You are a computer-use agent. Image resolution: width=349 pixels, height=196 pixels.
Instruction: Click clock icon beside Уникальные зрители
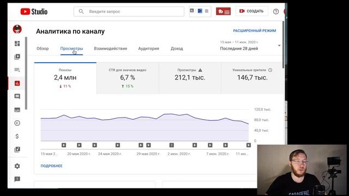[270, 70]
